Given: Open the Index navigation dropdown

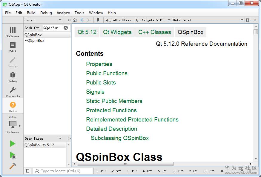Looking at the screenshot, I should [43, 20].
